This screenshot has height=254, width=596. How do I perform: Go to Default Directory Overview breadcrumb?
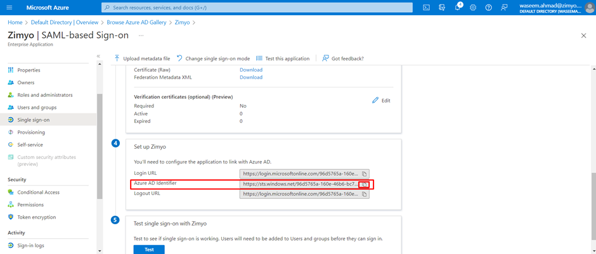pyautogui.click(x=65, y=22)
